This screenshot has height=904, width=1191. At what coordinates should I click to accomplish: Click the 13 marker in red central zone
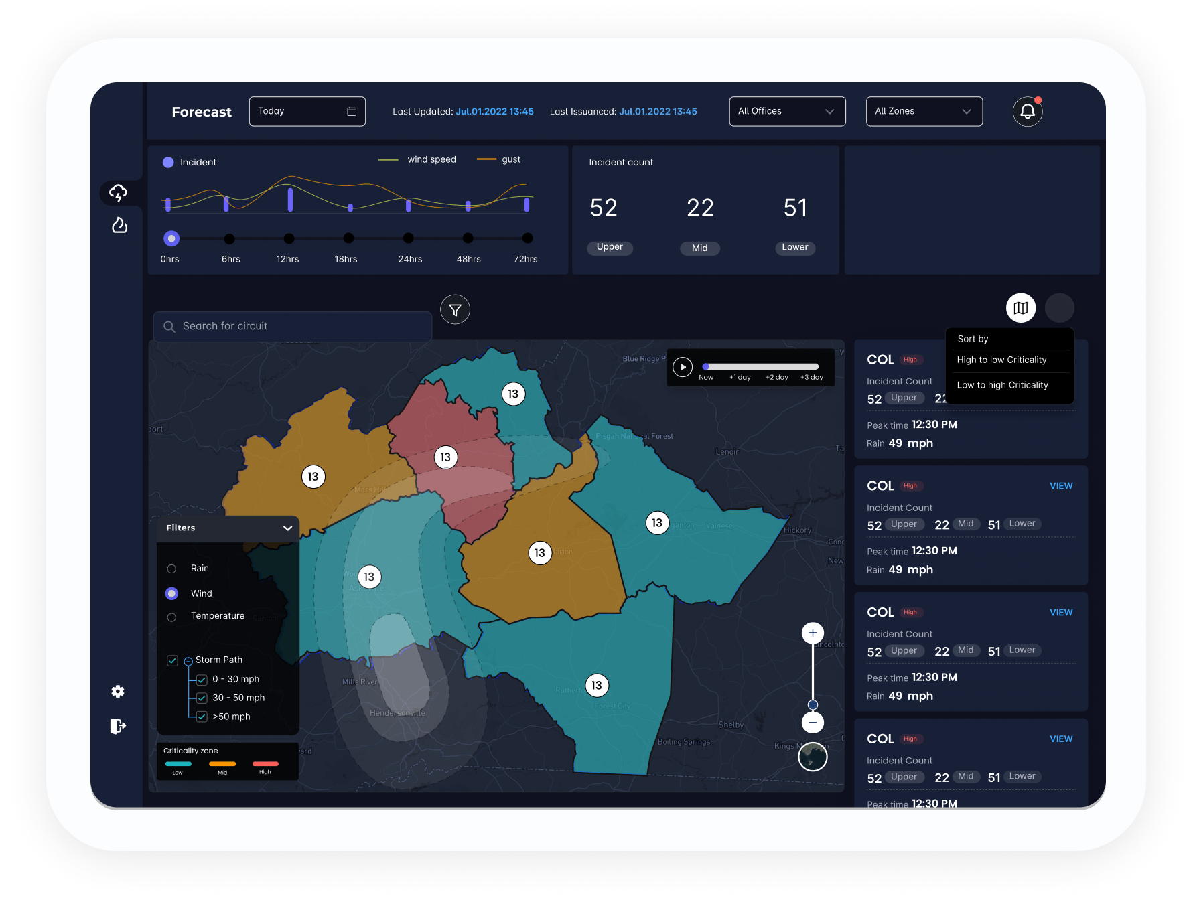point(445,457)
